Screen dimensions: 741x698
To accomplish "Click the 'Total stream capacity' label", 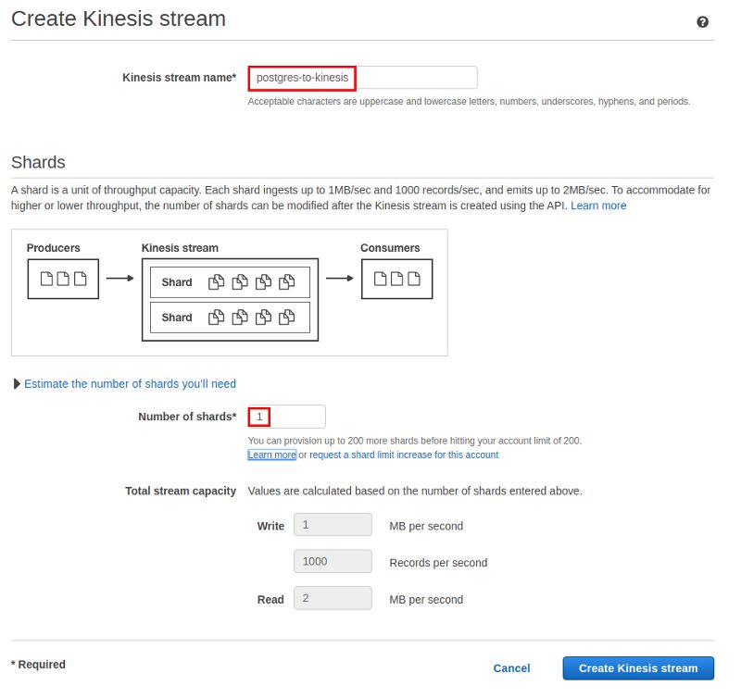I will pyautogui.click(x=181, y=492).
